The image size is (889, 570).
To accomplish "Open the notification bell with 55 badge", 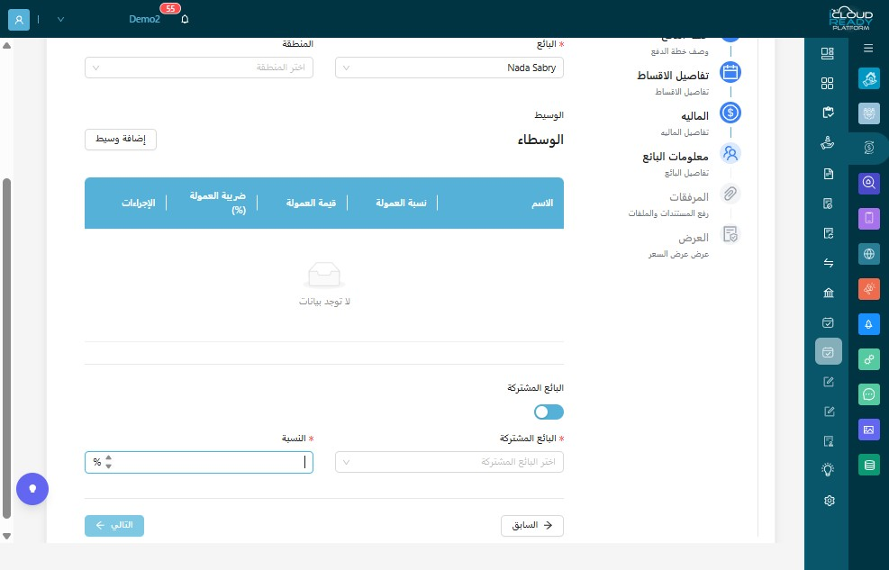I will pos(185,19).
